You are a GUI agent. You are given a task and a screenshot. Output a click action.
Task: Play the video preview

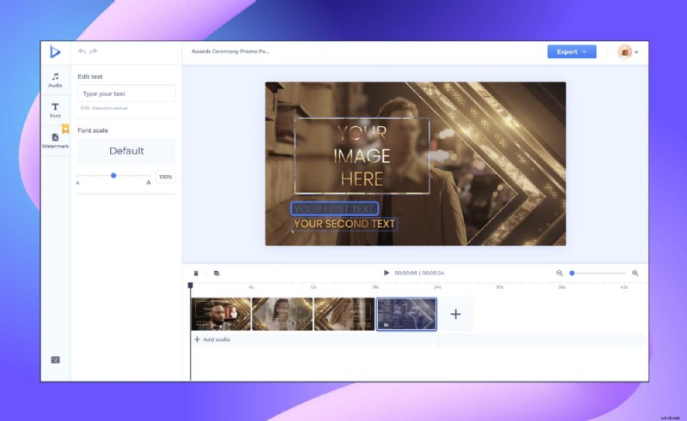(x=386, y=273)
